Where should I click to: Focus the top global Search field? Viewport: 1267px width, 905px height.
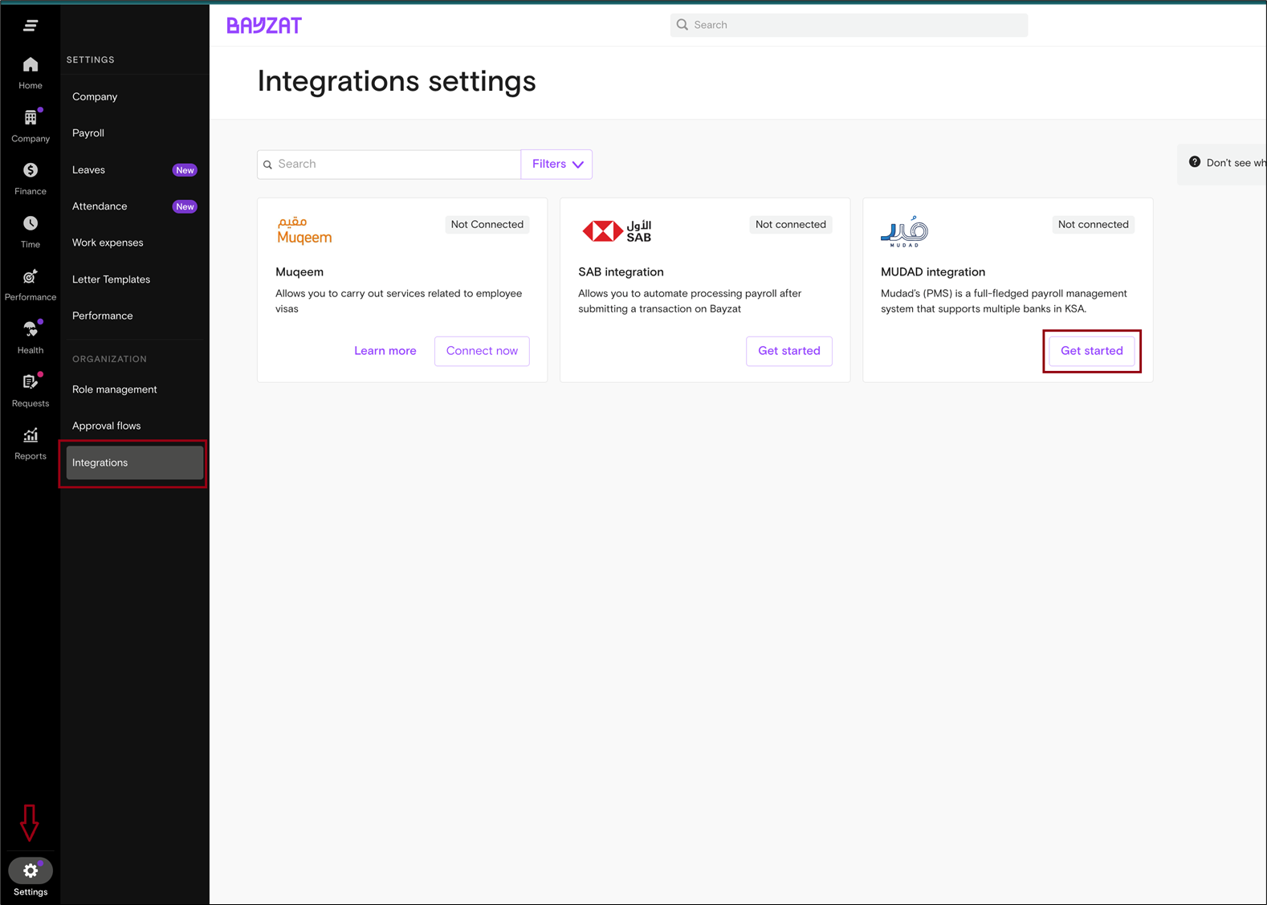coord(849,25)
